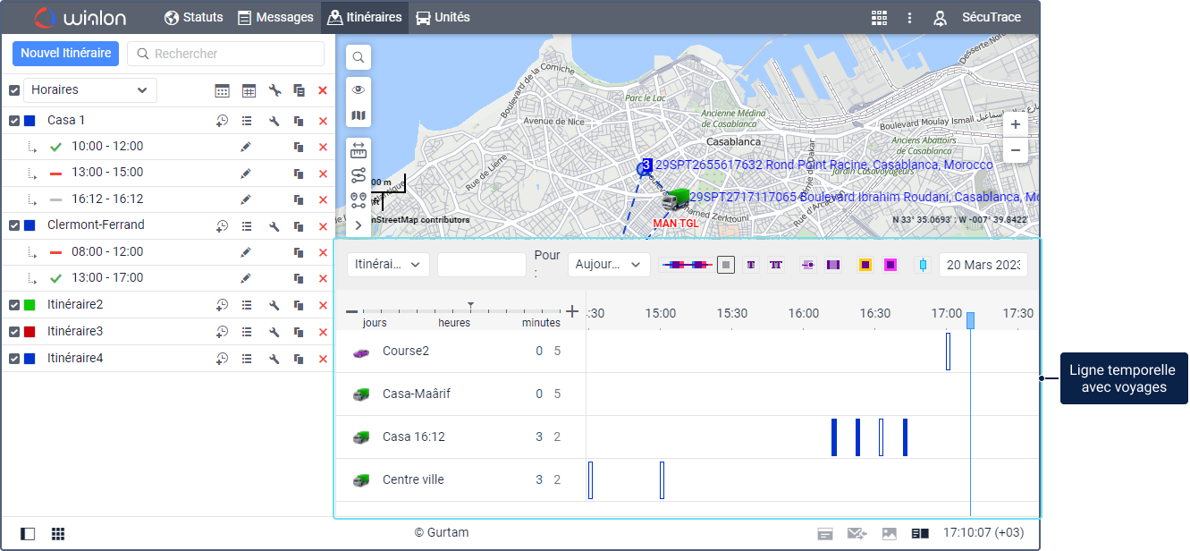Click the timeline scale slider handle
1190x551 pixels.
[x=471, y=307]
